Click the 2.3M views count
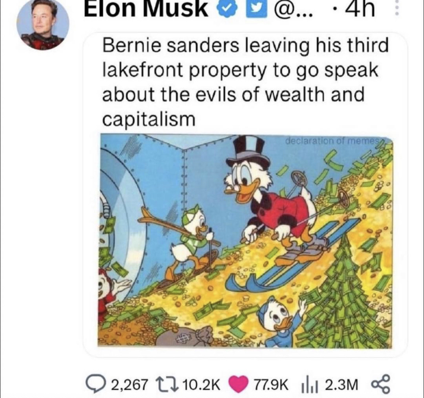 pyautogui.click(x=341, y=385)
